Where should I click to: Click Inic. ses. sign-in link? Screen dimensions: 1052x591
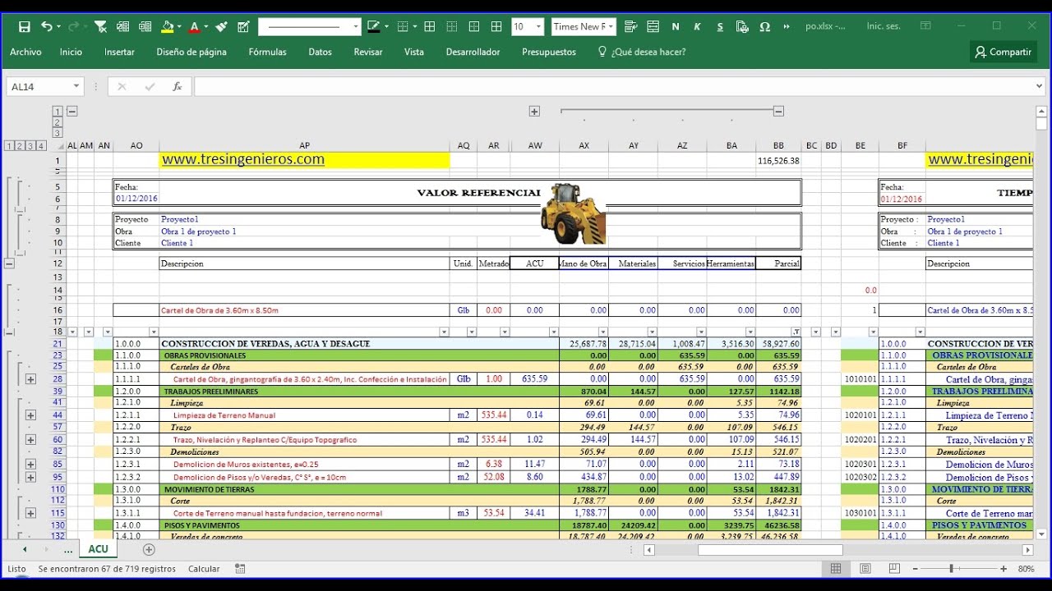[x=884, y=26]
